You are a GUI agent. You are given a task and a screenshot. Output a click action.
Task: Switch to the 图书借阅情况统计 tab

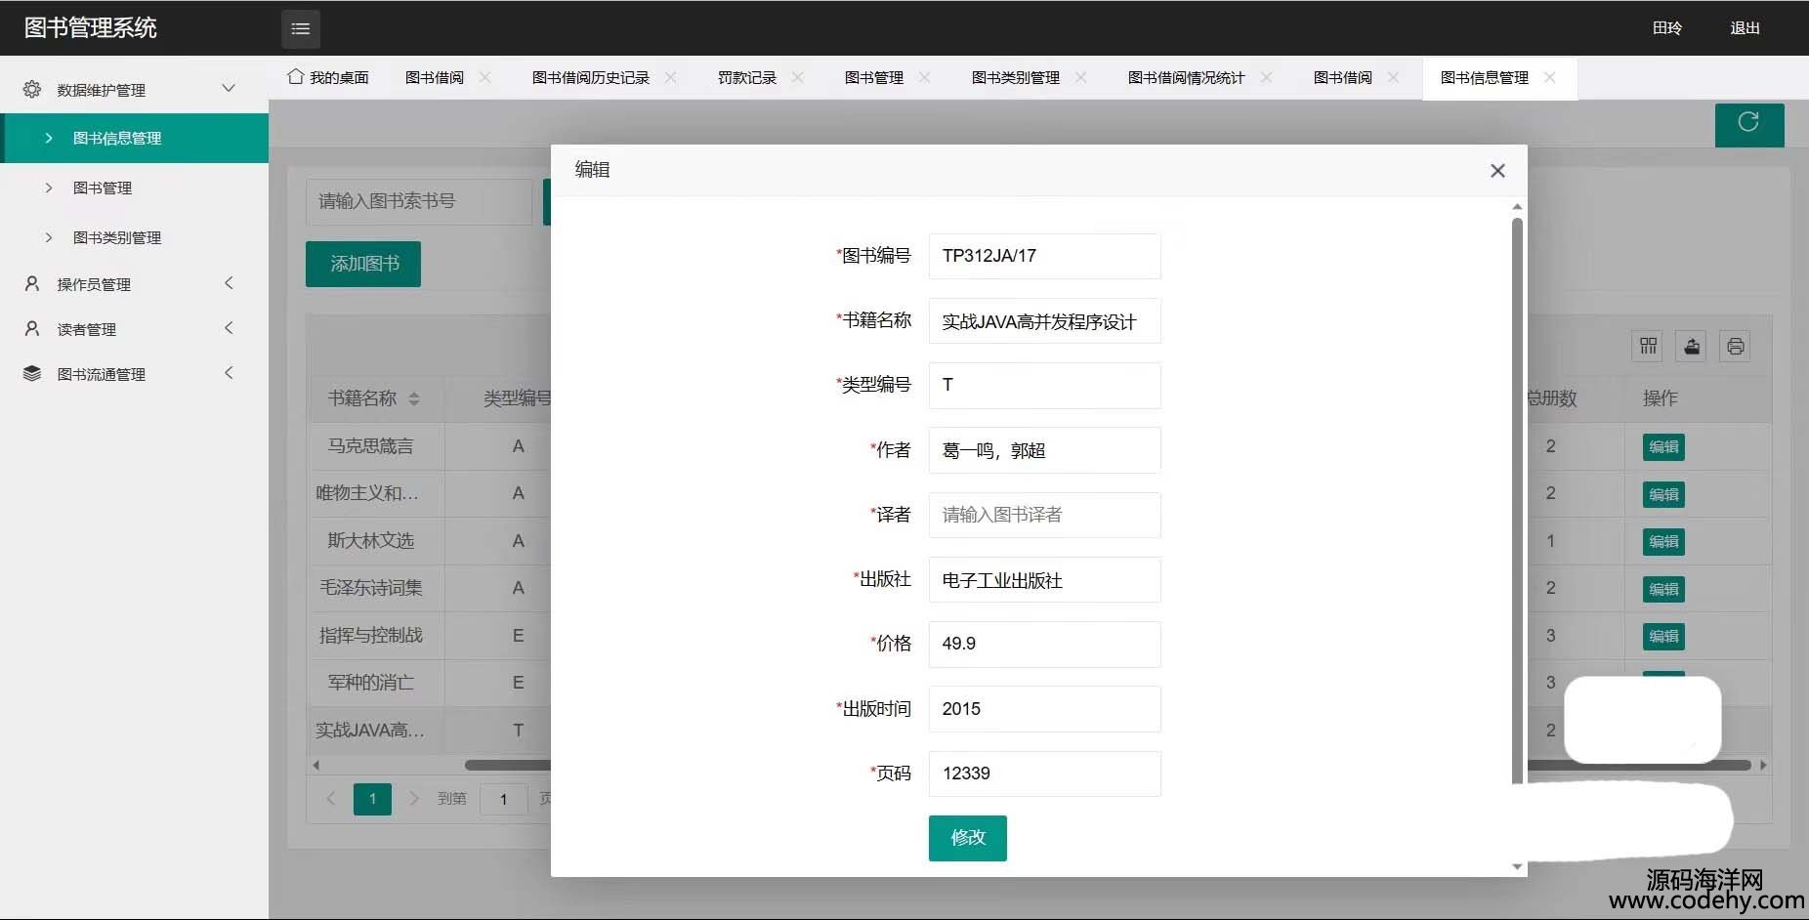[1186, 77]
